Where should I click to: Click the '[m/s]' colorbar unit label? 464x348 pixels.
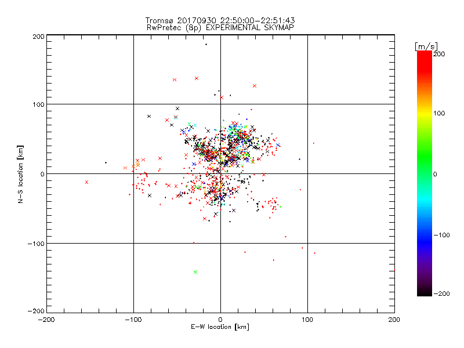pyautogui.click(x=426, y=46)
